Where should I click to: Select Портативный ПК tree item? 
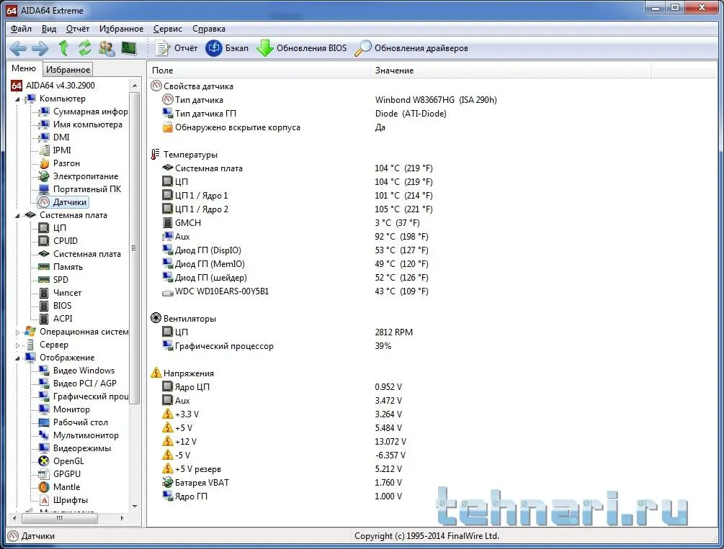click(x=81, y=189)
